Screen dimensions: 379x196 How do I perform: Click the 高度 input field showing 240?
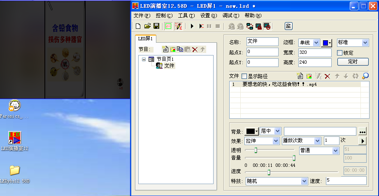point(315,62)
